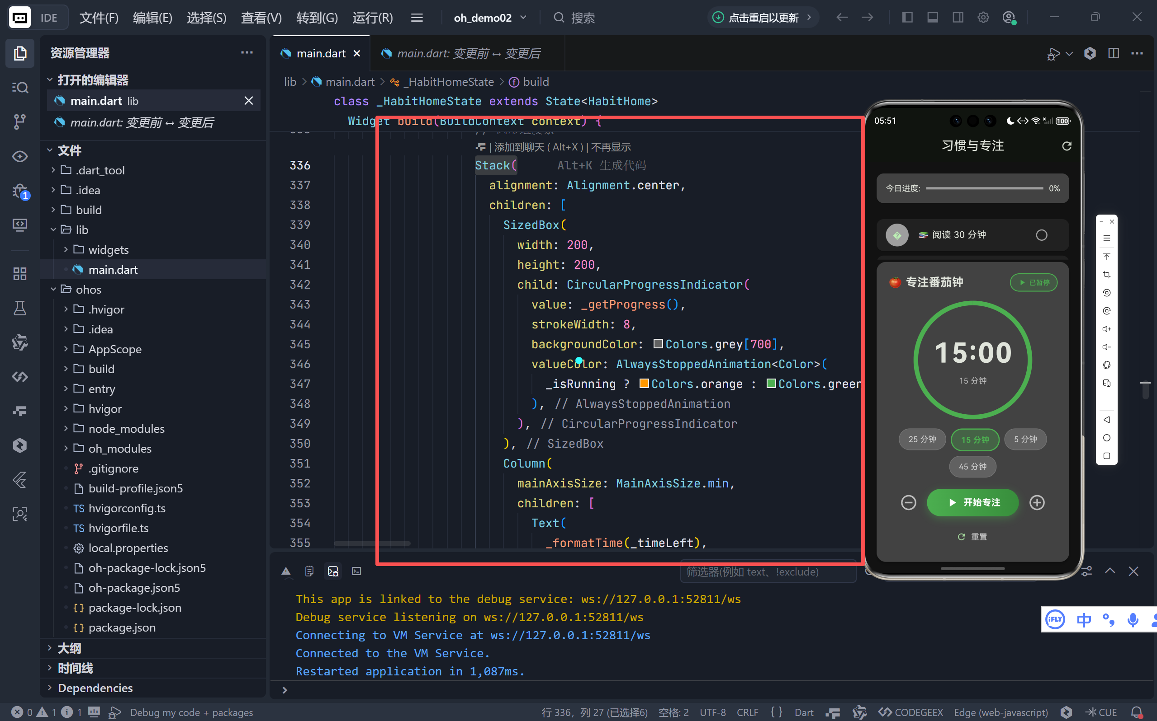Screen dimensions: 1157x721
Task: Click the Colors.orange color swatch
Action: tap(644, 384)
